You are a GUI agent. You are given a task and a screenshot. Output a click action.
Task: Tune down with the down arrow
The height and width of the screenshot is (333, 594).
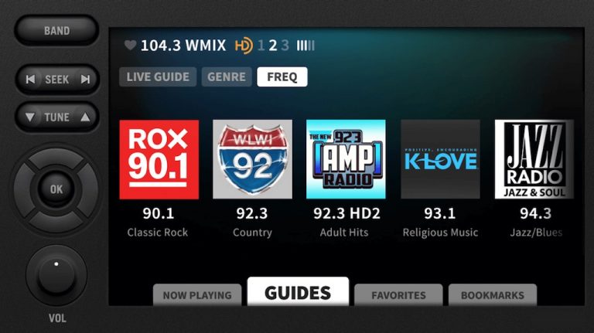click(x=30, y=117)
